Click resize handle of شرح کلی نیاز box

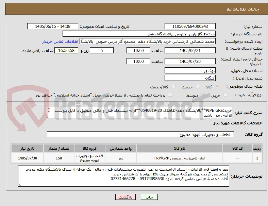pyautogui.click(x=48, y=116)
